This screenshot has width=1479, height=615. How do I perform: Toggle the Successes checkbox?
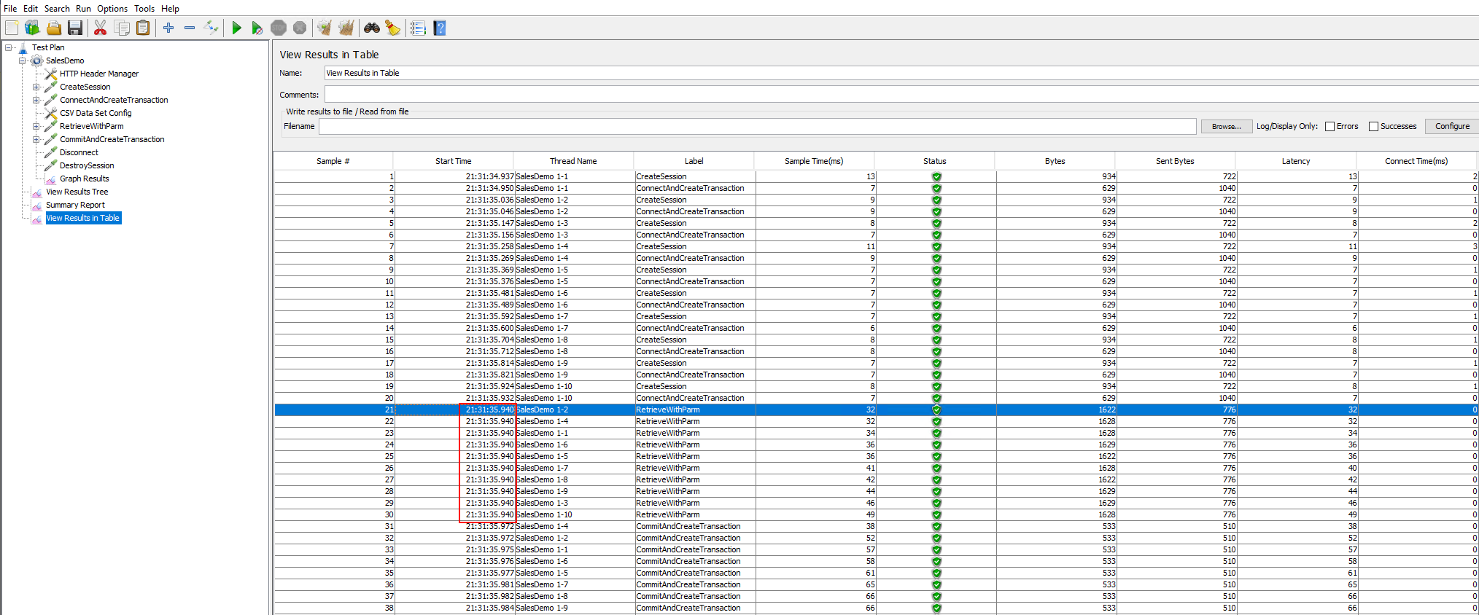pos(1373,126)
